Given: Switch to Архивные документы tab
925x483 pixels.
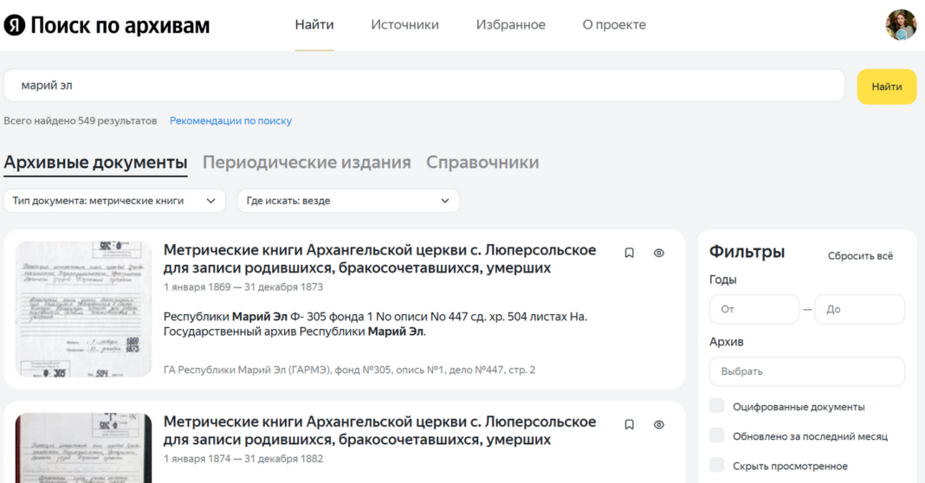Looking at the screenshot, I should [95, 162].
